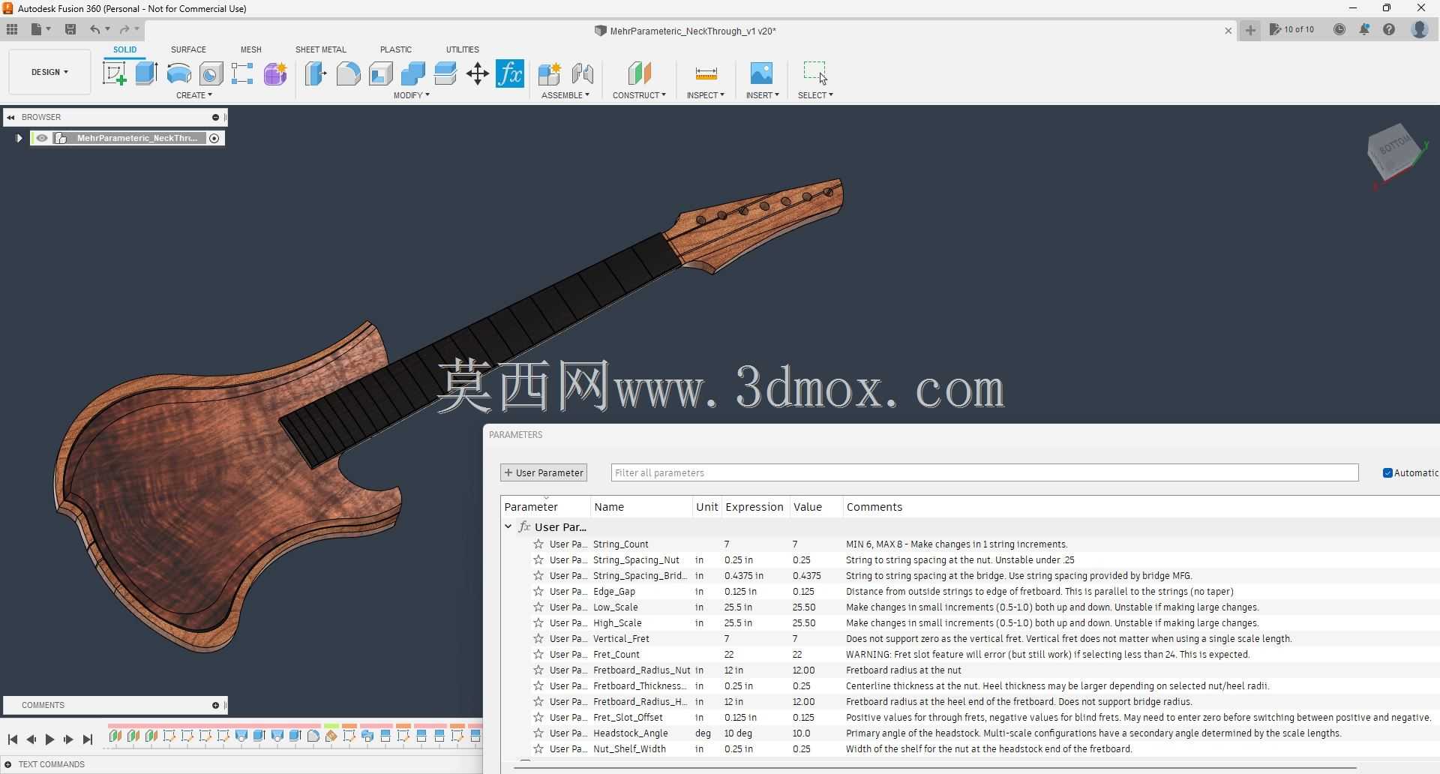This screenshot has width=1440, height=774.
Task: Favorite the String_Spacing_Nut parameter star
Action: pos(538,560)
